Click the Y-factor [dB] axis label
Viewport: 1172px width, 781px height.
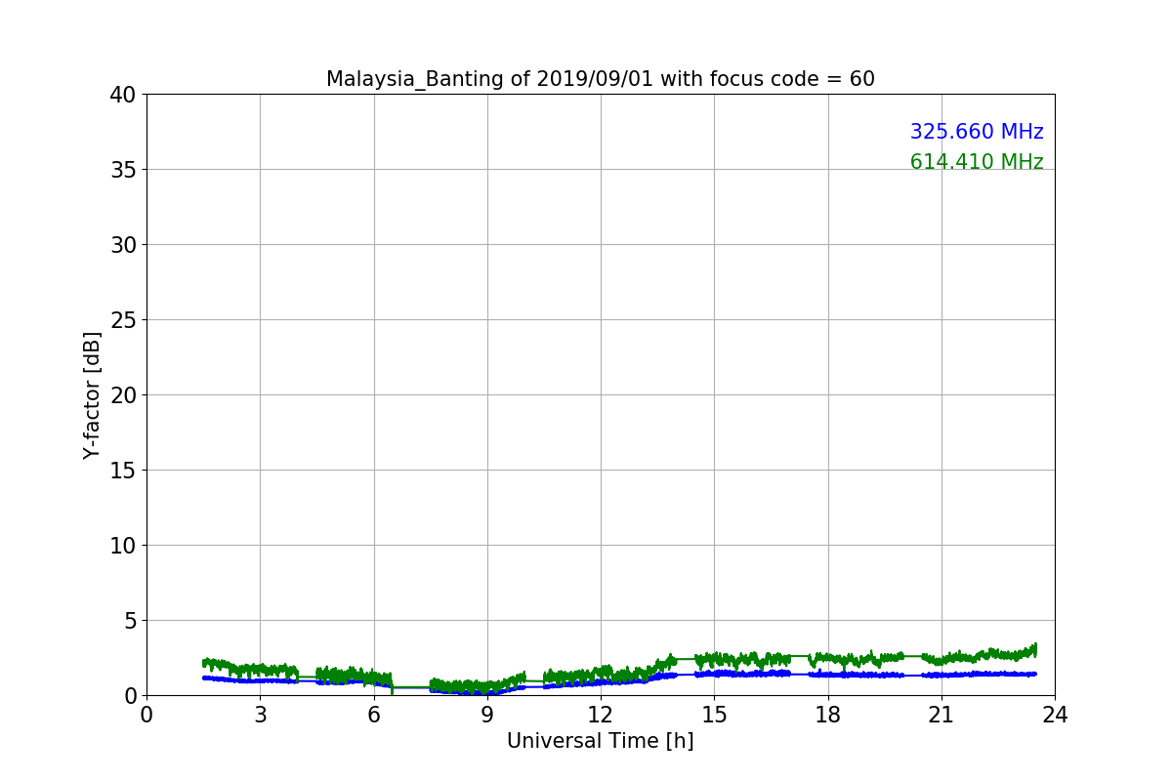click(92, 394)
